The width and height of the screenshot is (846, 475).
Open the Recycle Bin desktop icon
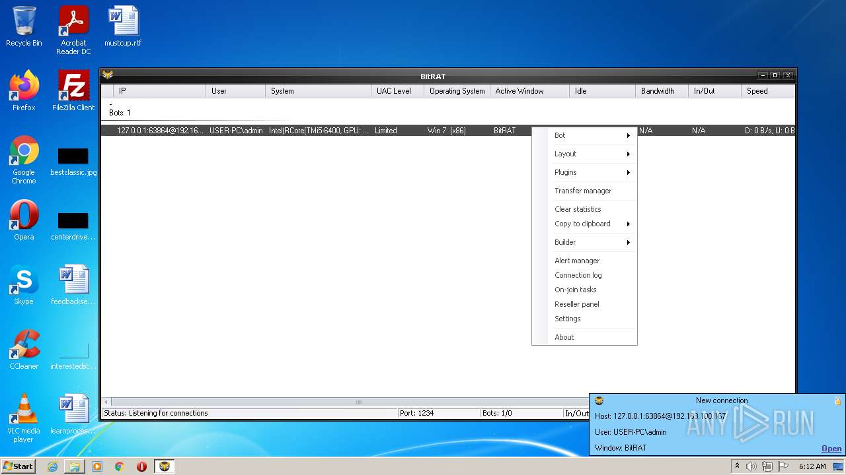(24, 26)
